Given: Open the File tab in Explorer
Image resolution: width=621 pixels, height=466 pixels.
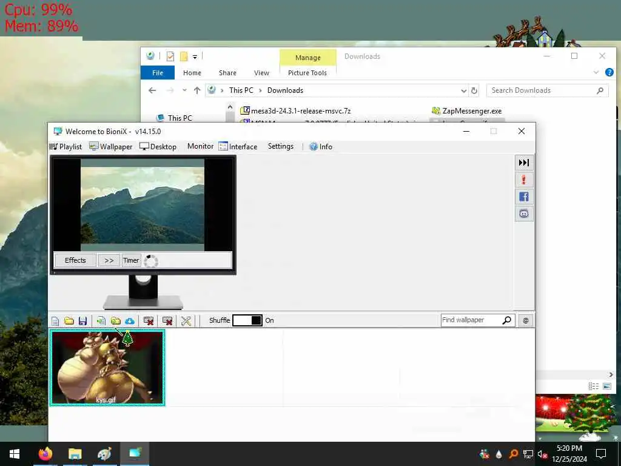Looking at the screenshot, I should pyautogui.click(x=158, y=73).
